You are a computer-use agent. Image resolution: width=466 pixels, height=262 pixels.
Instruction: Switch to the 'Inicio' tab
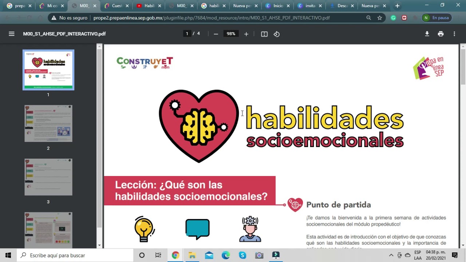[x=278, y=6]
